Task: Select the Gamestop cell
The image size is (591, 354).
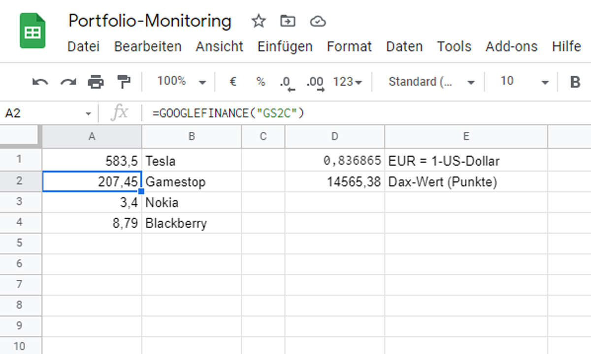Action: pos(192,181)
